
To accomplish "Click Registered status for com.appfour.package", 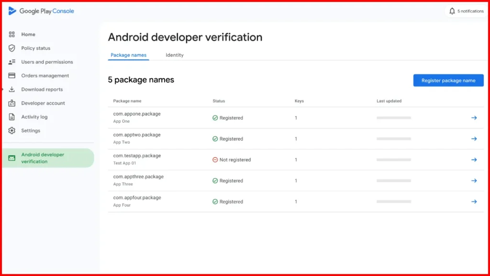I will (x=231, y=202).
